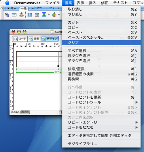Viewport: 144px width, 152px height.
Task: Switch to the 一般 tab
Action: 24,9
